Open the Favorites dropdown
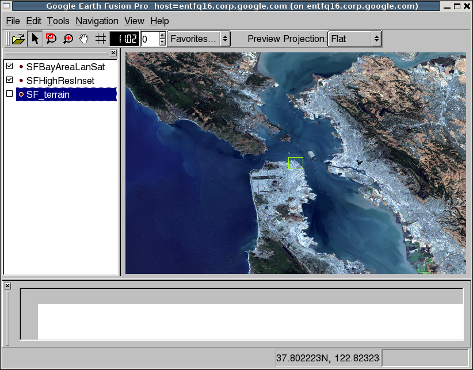Image resolution: width=473 pixels, height=370 pixels. point(199,39)
